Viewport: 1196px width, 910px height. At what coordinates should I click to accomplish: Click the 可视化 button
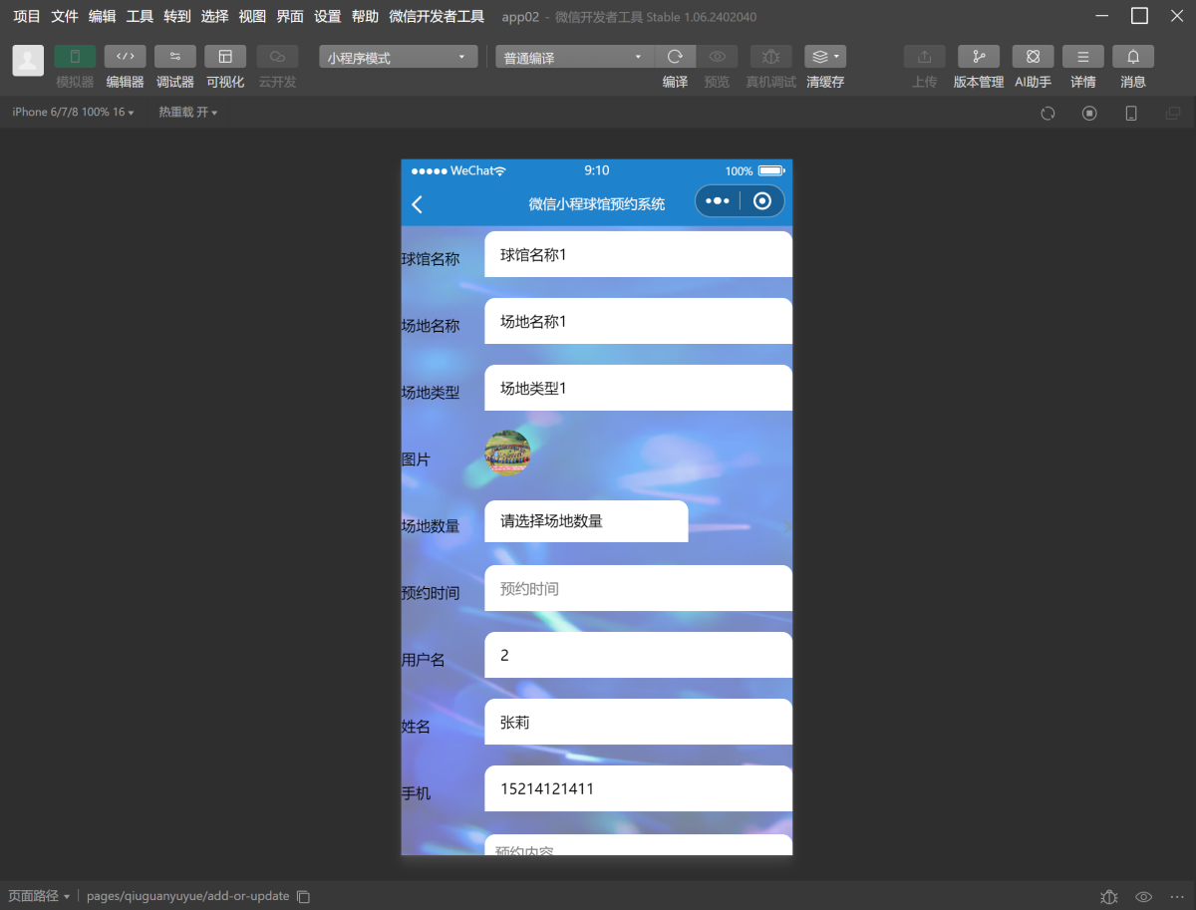[225, 57]
